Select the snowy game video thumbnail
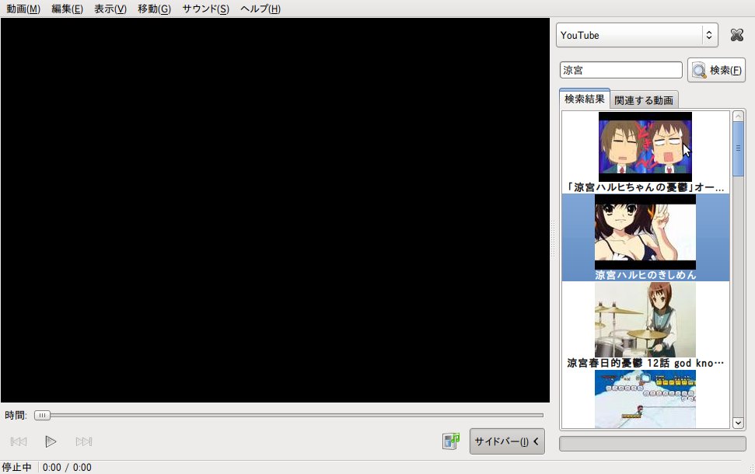The image size is (755, 474). [x=645, y=399]
